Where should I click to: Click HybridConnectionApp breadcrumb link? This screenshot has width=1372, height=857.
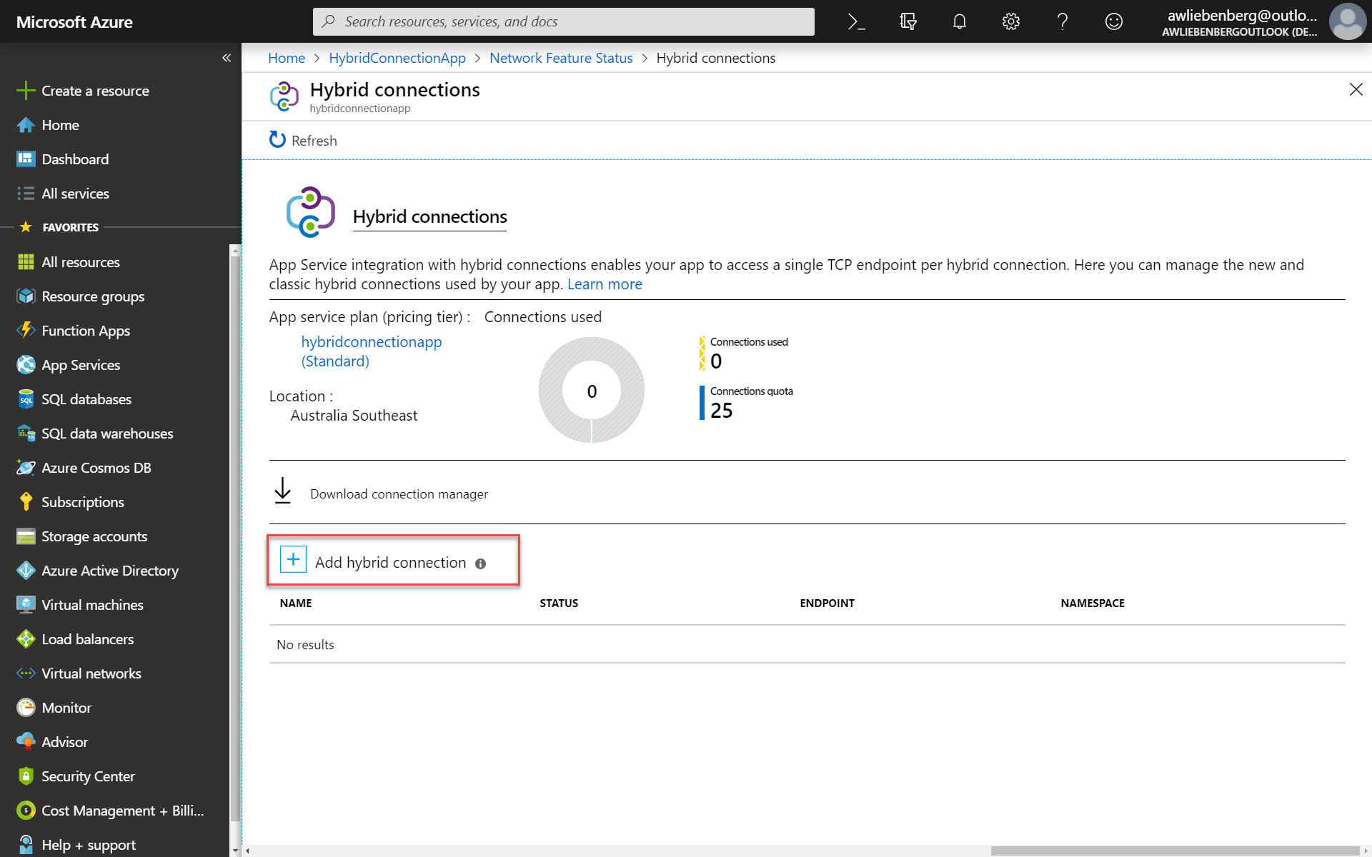pyautogui.click(x=397, y=58)
